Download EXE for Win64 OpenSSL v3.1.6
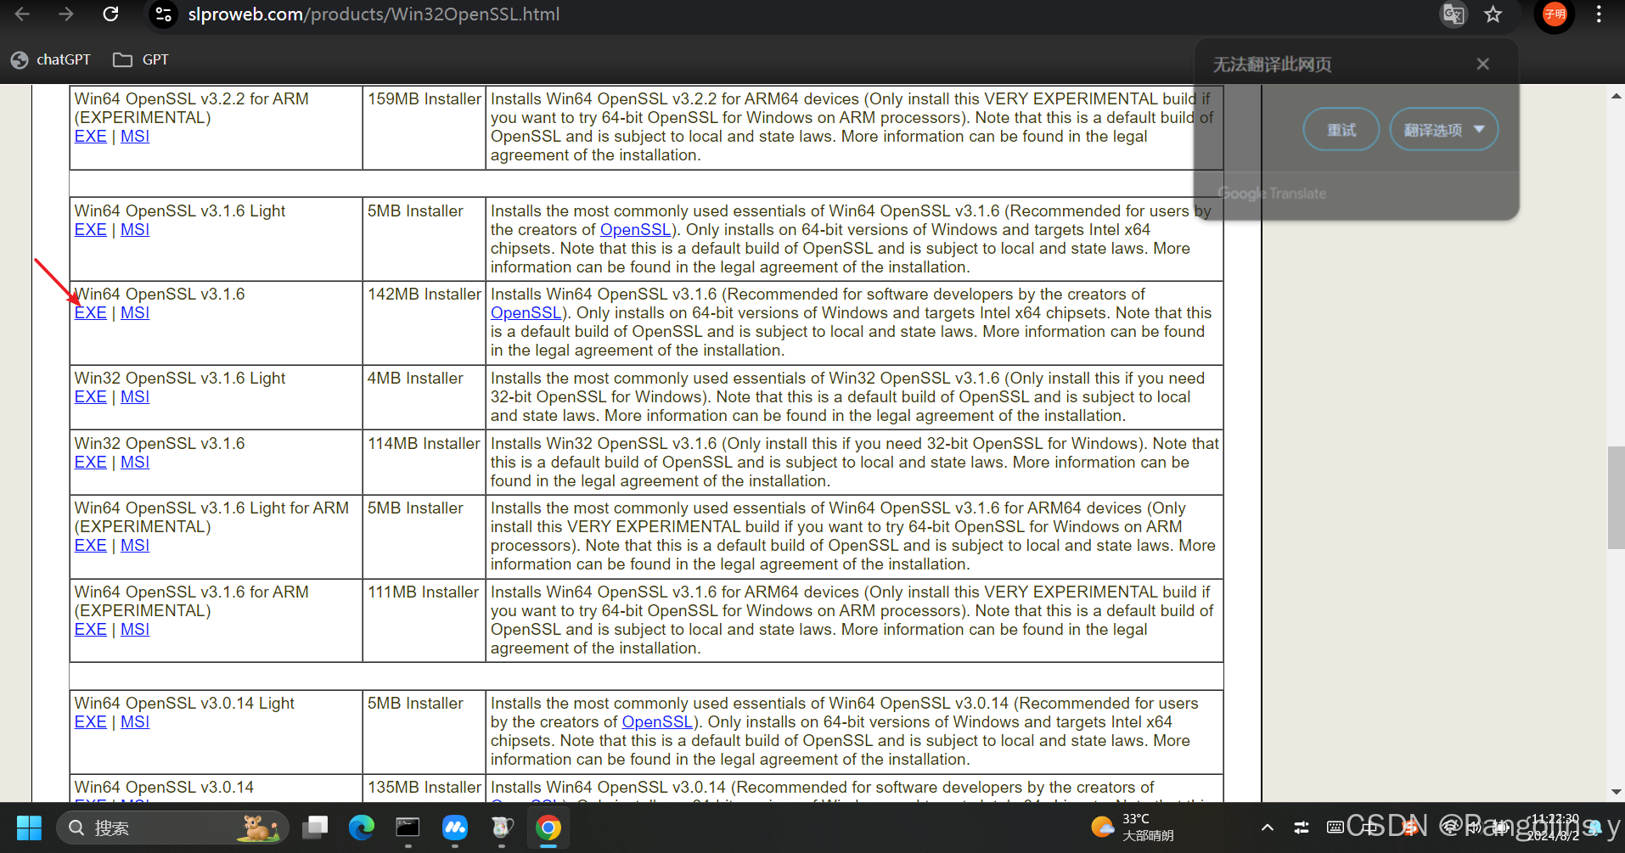 91,313
